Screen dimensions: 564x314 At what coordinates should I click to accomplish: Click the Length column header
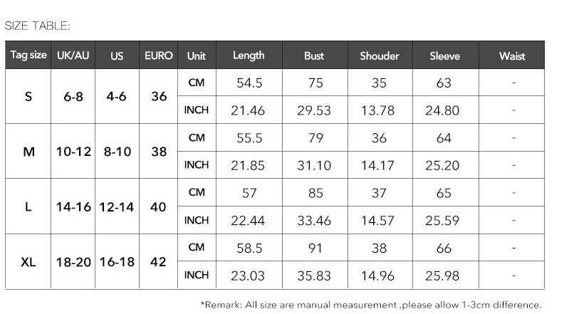point(249,56)
